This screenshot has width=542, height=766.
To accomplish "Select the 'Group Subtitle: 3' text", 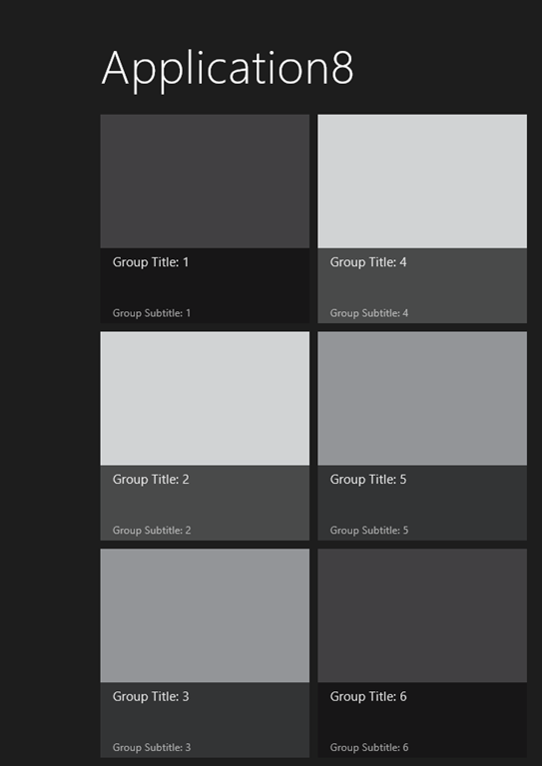I will pyautogui.click(x=152, y=747).
